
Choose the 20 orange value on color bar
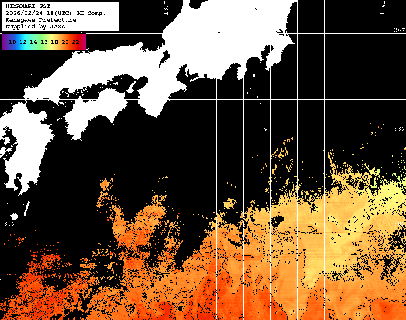point(65,42)
